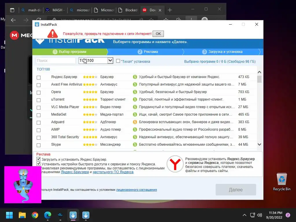This screenshot has width=296, height=222.
Task: Click the green license icon for uTorrent
Action: pos(135,99)
